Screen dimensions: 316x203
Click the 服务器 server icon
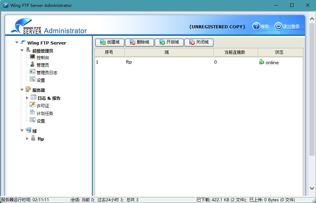pos(28,89)
